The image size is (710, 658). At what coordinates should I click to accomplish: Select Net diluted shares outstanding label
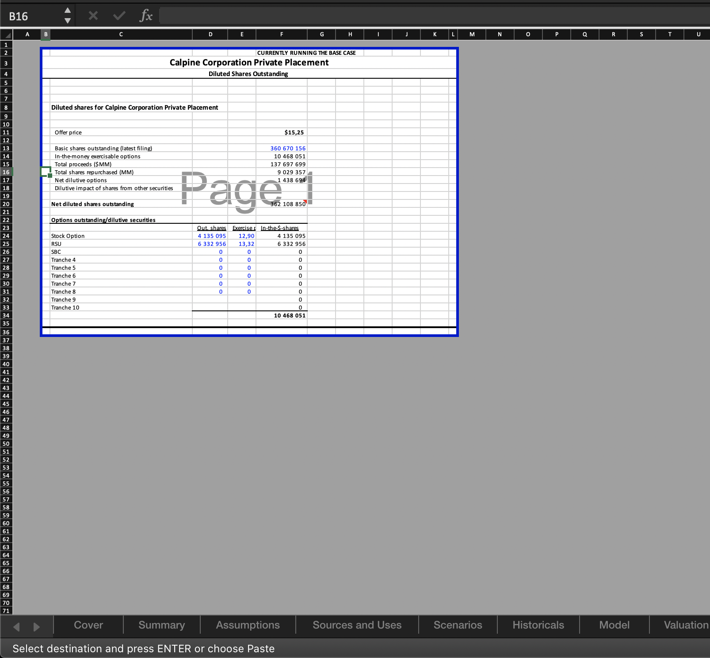tap(92, 204)
